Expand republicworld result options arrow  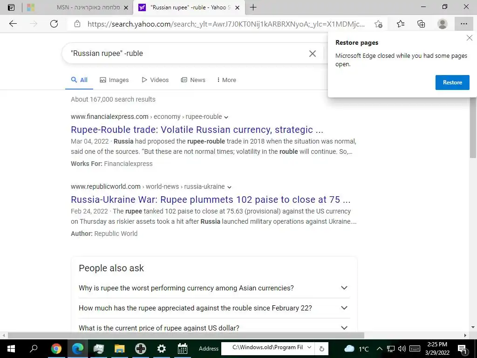[229, 187]
